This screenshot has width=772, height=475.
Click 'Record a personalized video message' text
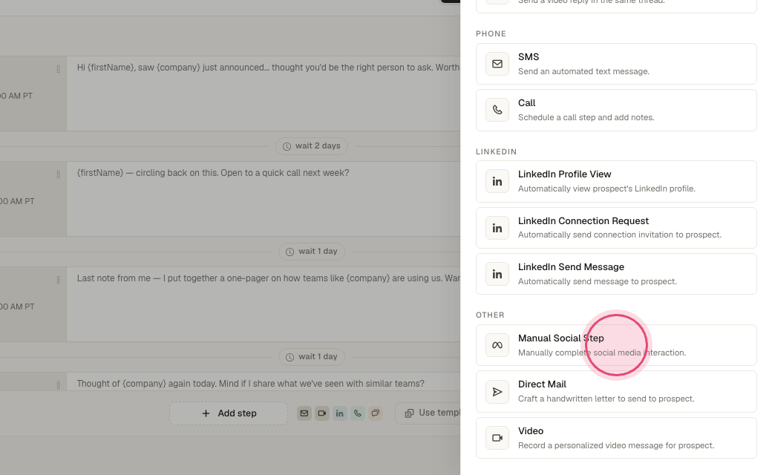click(x=616, y=445)
